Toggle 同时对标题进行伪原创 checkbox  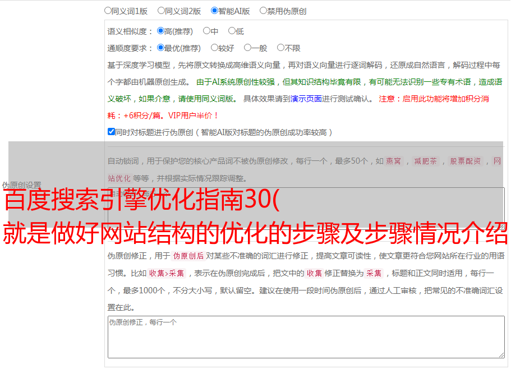(x=111, y=132)
